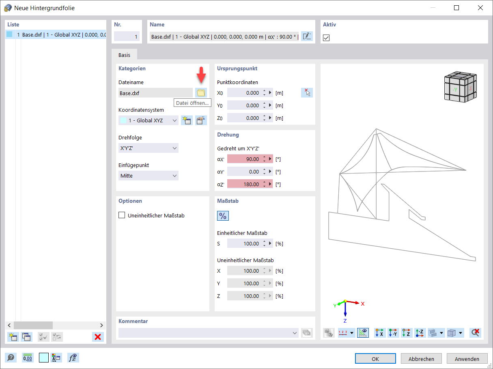Reset preview zoom magnifier icon
This screenshot has height=369, width=493.
[x=475, y=333]
